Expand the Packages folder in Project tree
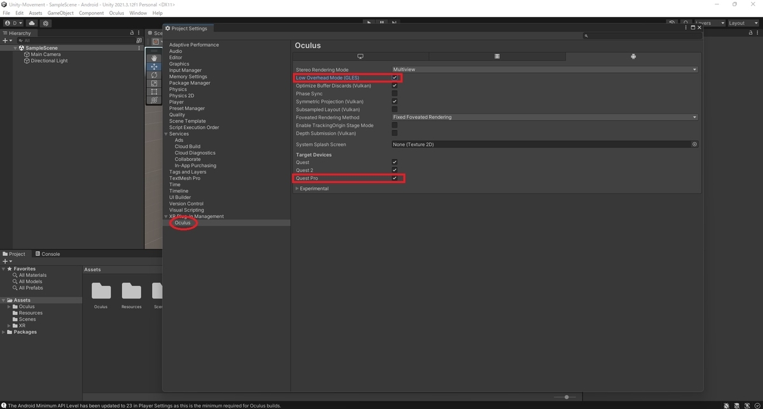 4,332
